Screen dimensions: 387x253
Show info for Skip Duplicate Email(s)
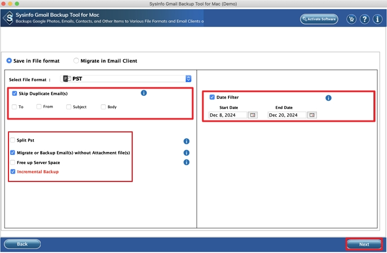[x=144, y=93]
